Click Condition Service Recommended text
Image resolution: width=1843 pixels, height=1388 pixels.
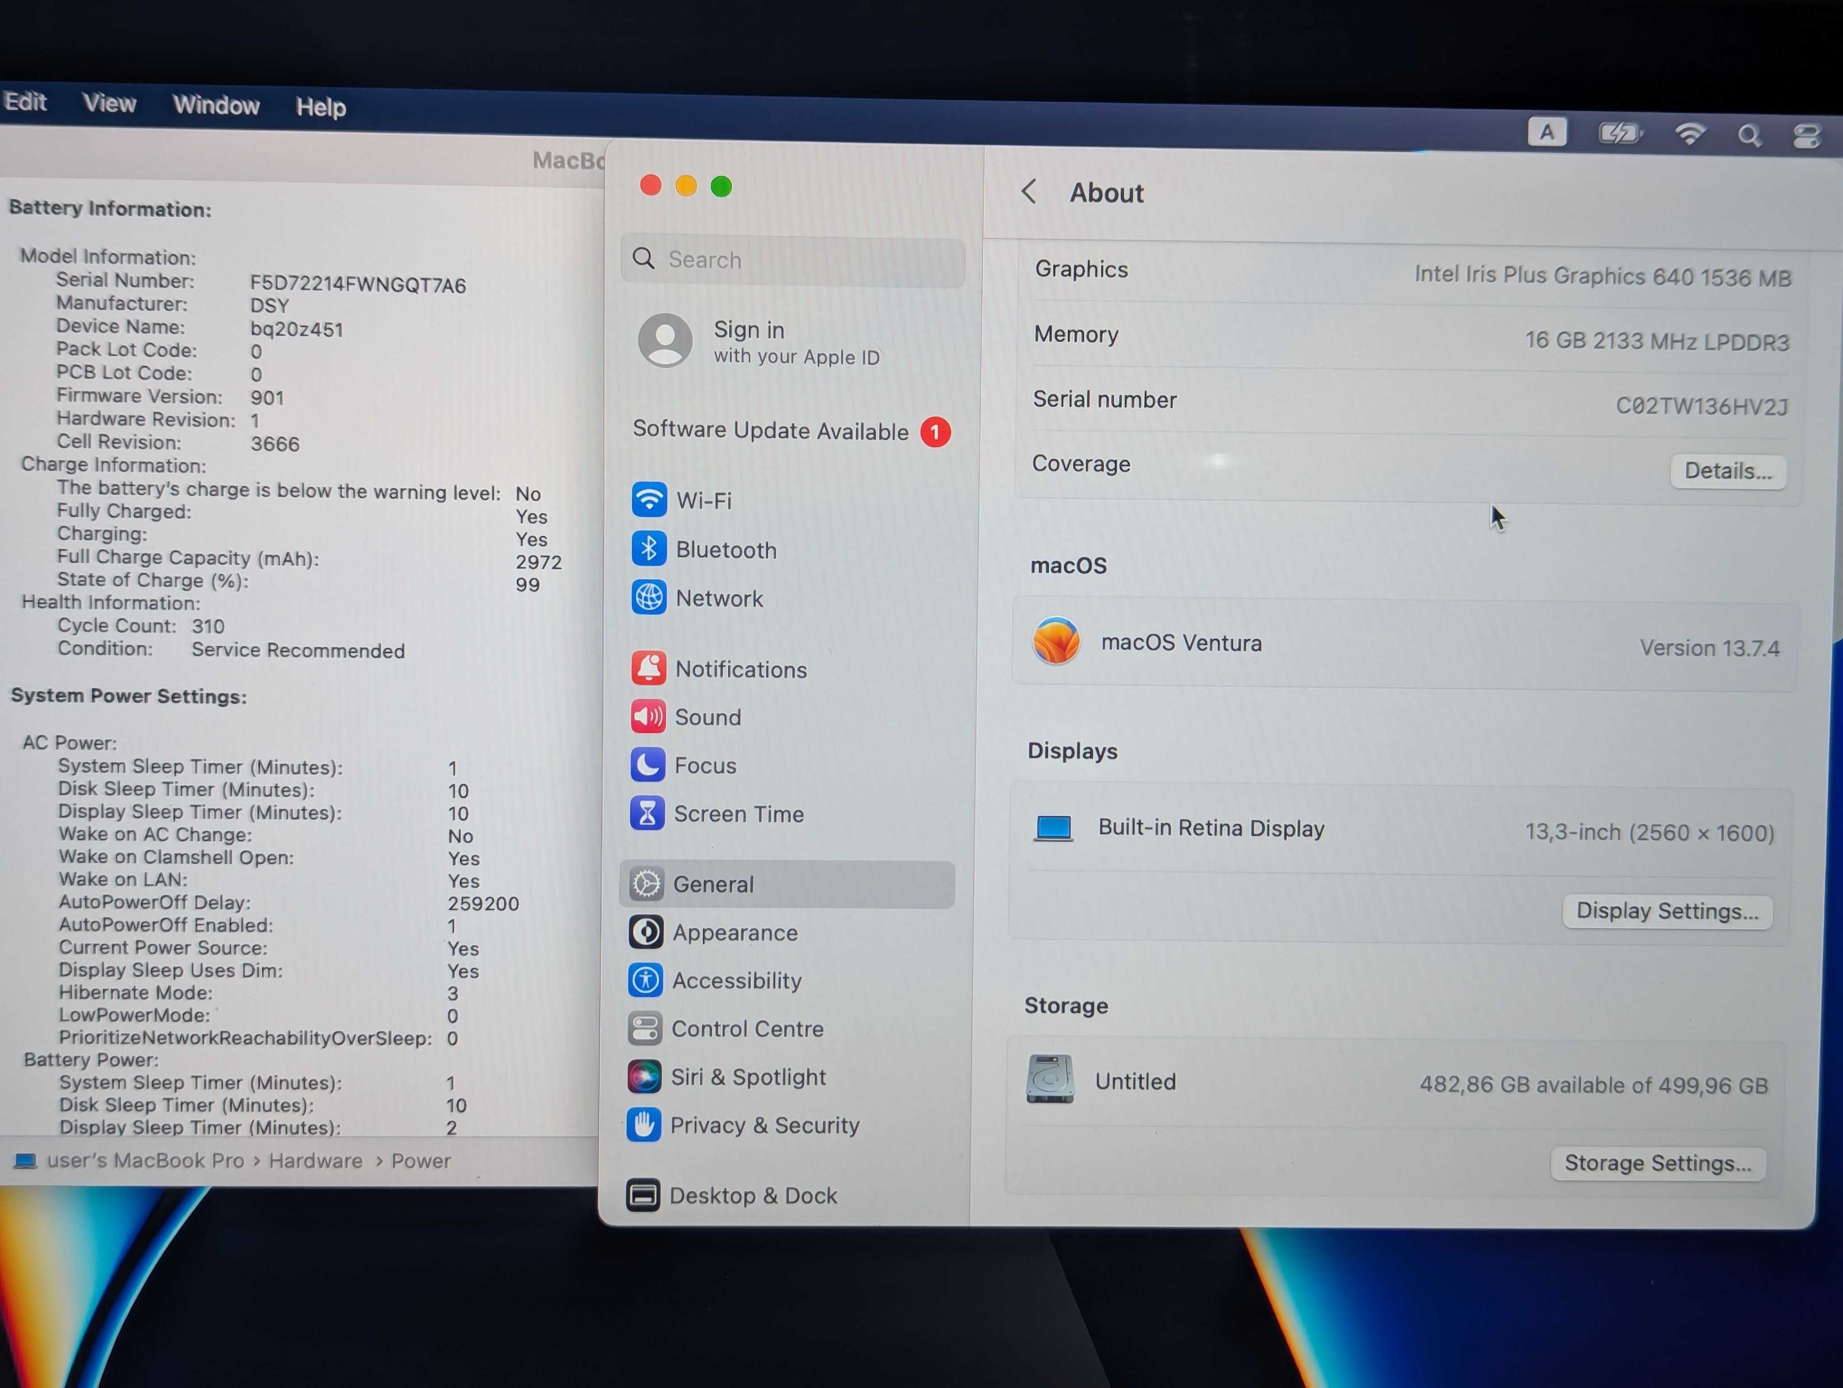[x=231, y=649]
